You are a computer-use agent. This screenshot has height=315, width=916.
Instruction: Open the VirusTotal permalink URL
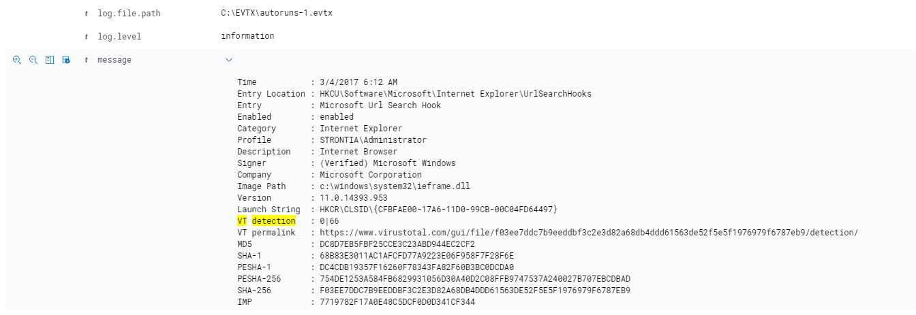589,233
